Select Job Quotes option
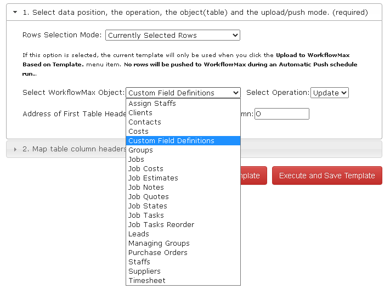Screen dimensions: 390x289 183,197
